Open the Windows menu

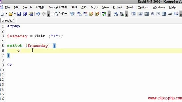[159, 7]
